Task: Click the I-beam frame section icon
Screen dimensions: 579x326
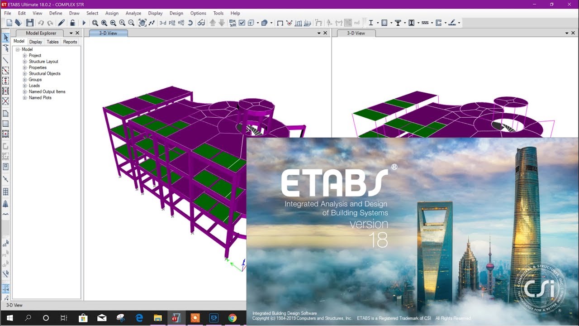Action: (x=371, y=23)
